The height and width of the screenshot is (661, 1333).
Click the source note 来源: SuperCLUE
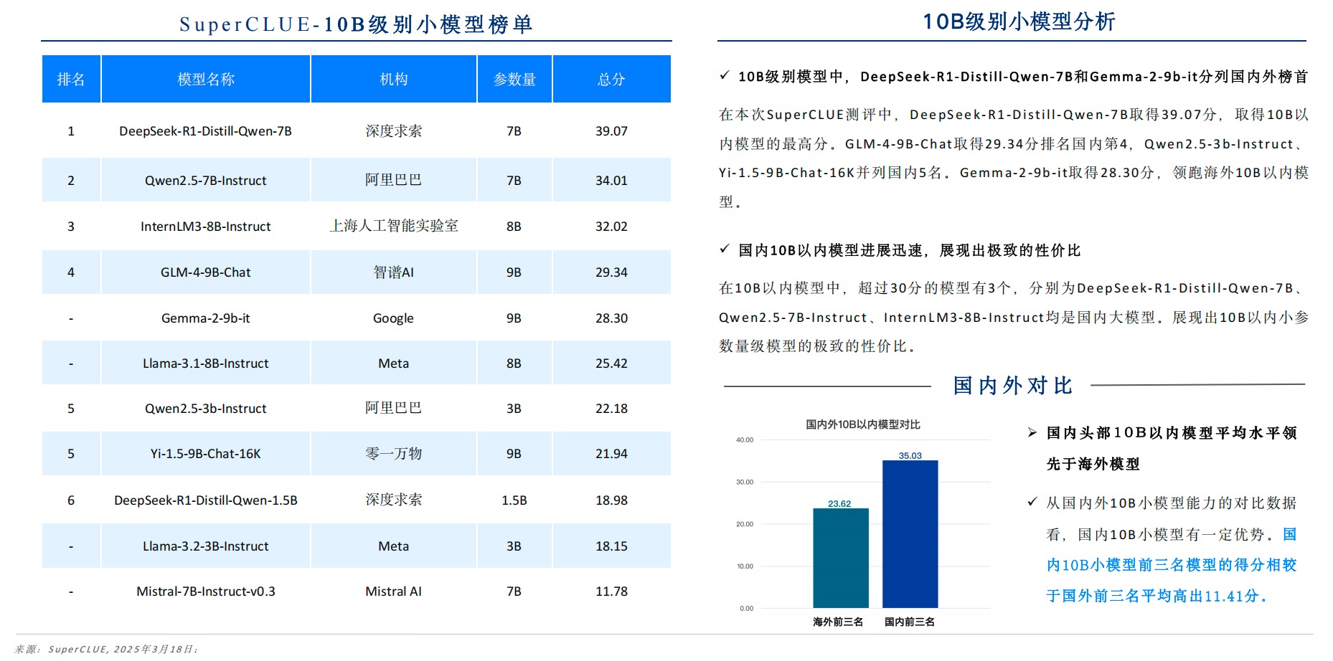pyautogui.click(x=105, y=649)
